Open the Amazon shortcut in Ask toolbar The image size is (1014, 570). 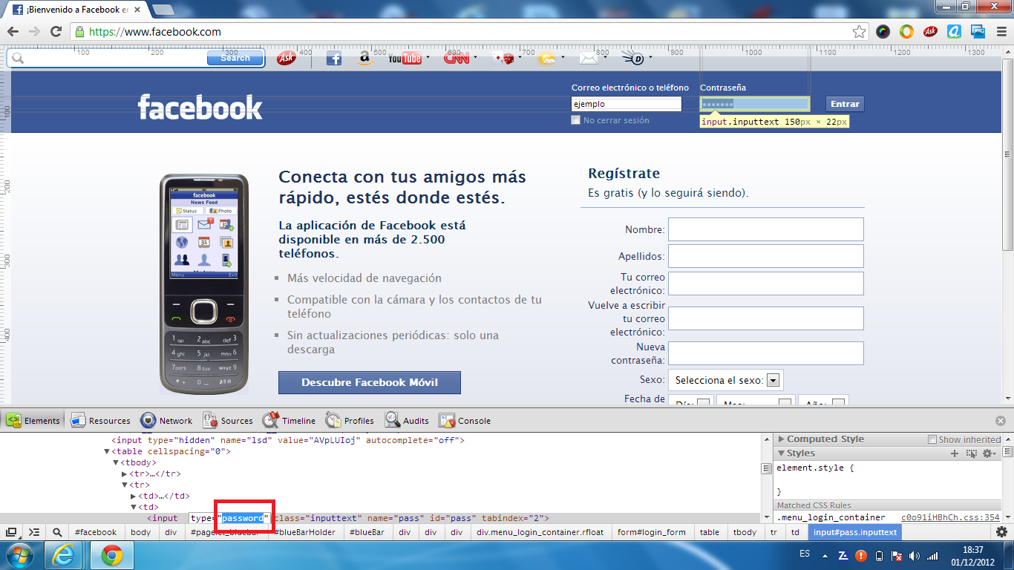point(364,58)
